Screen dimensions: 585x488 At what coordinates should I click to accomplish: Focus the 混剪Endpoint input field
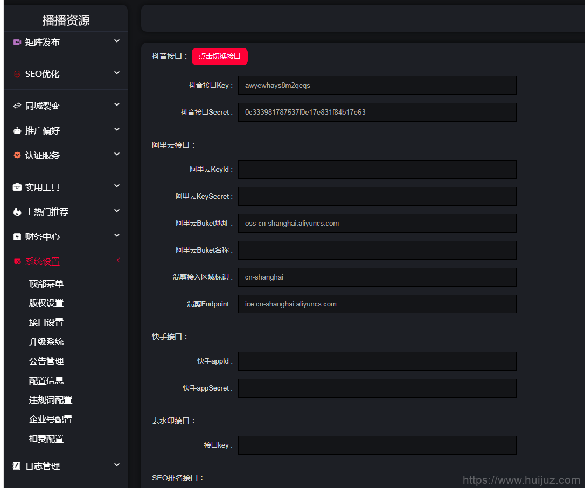(377, 304)
